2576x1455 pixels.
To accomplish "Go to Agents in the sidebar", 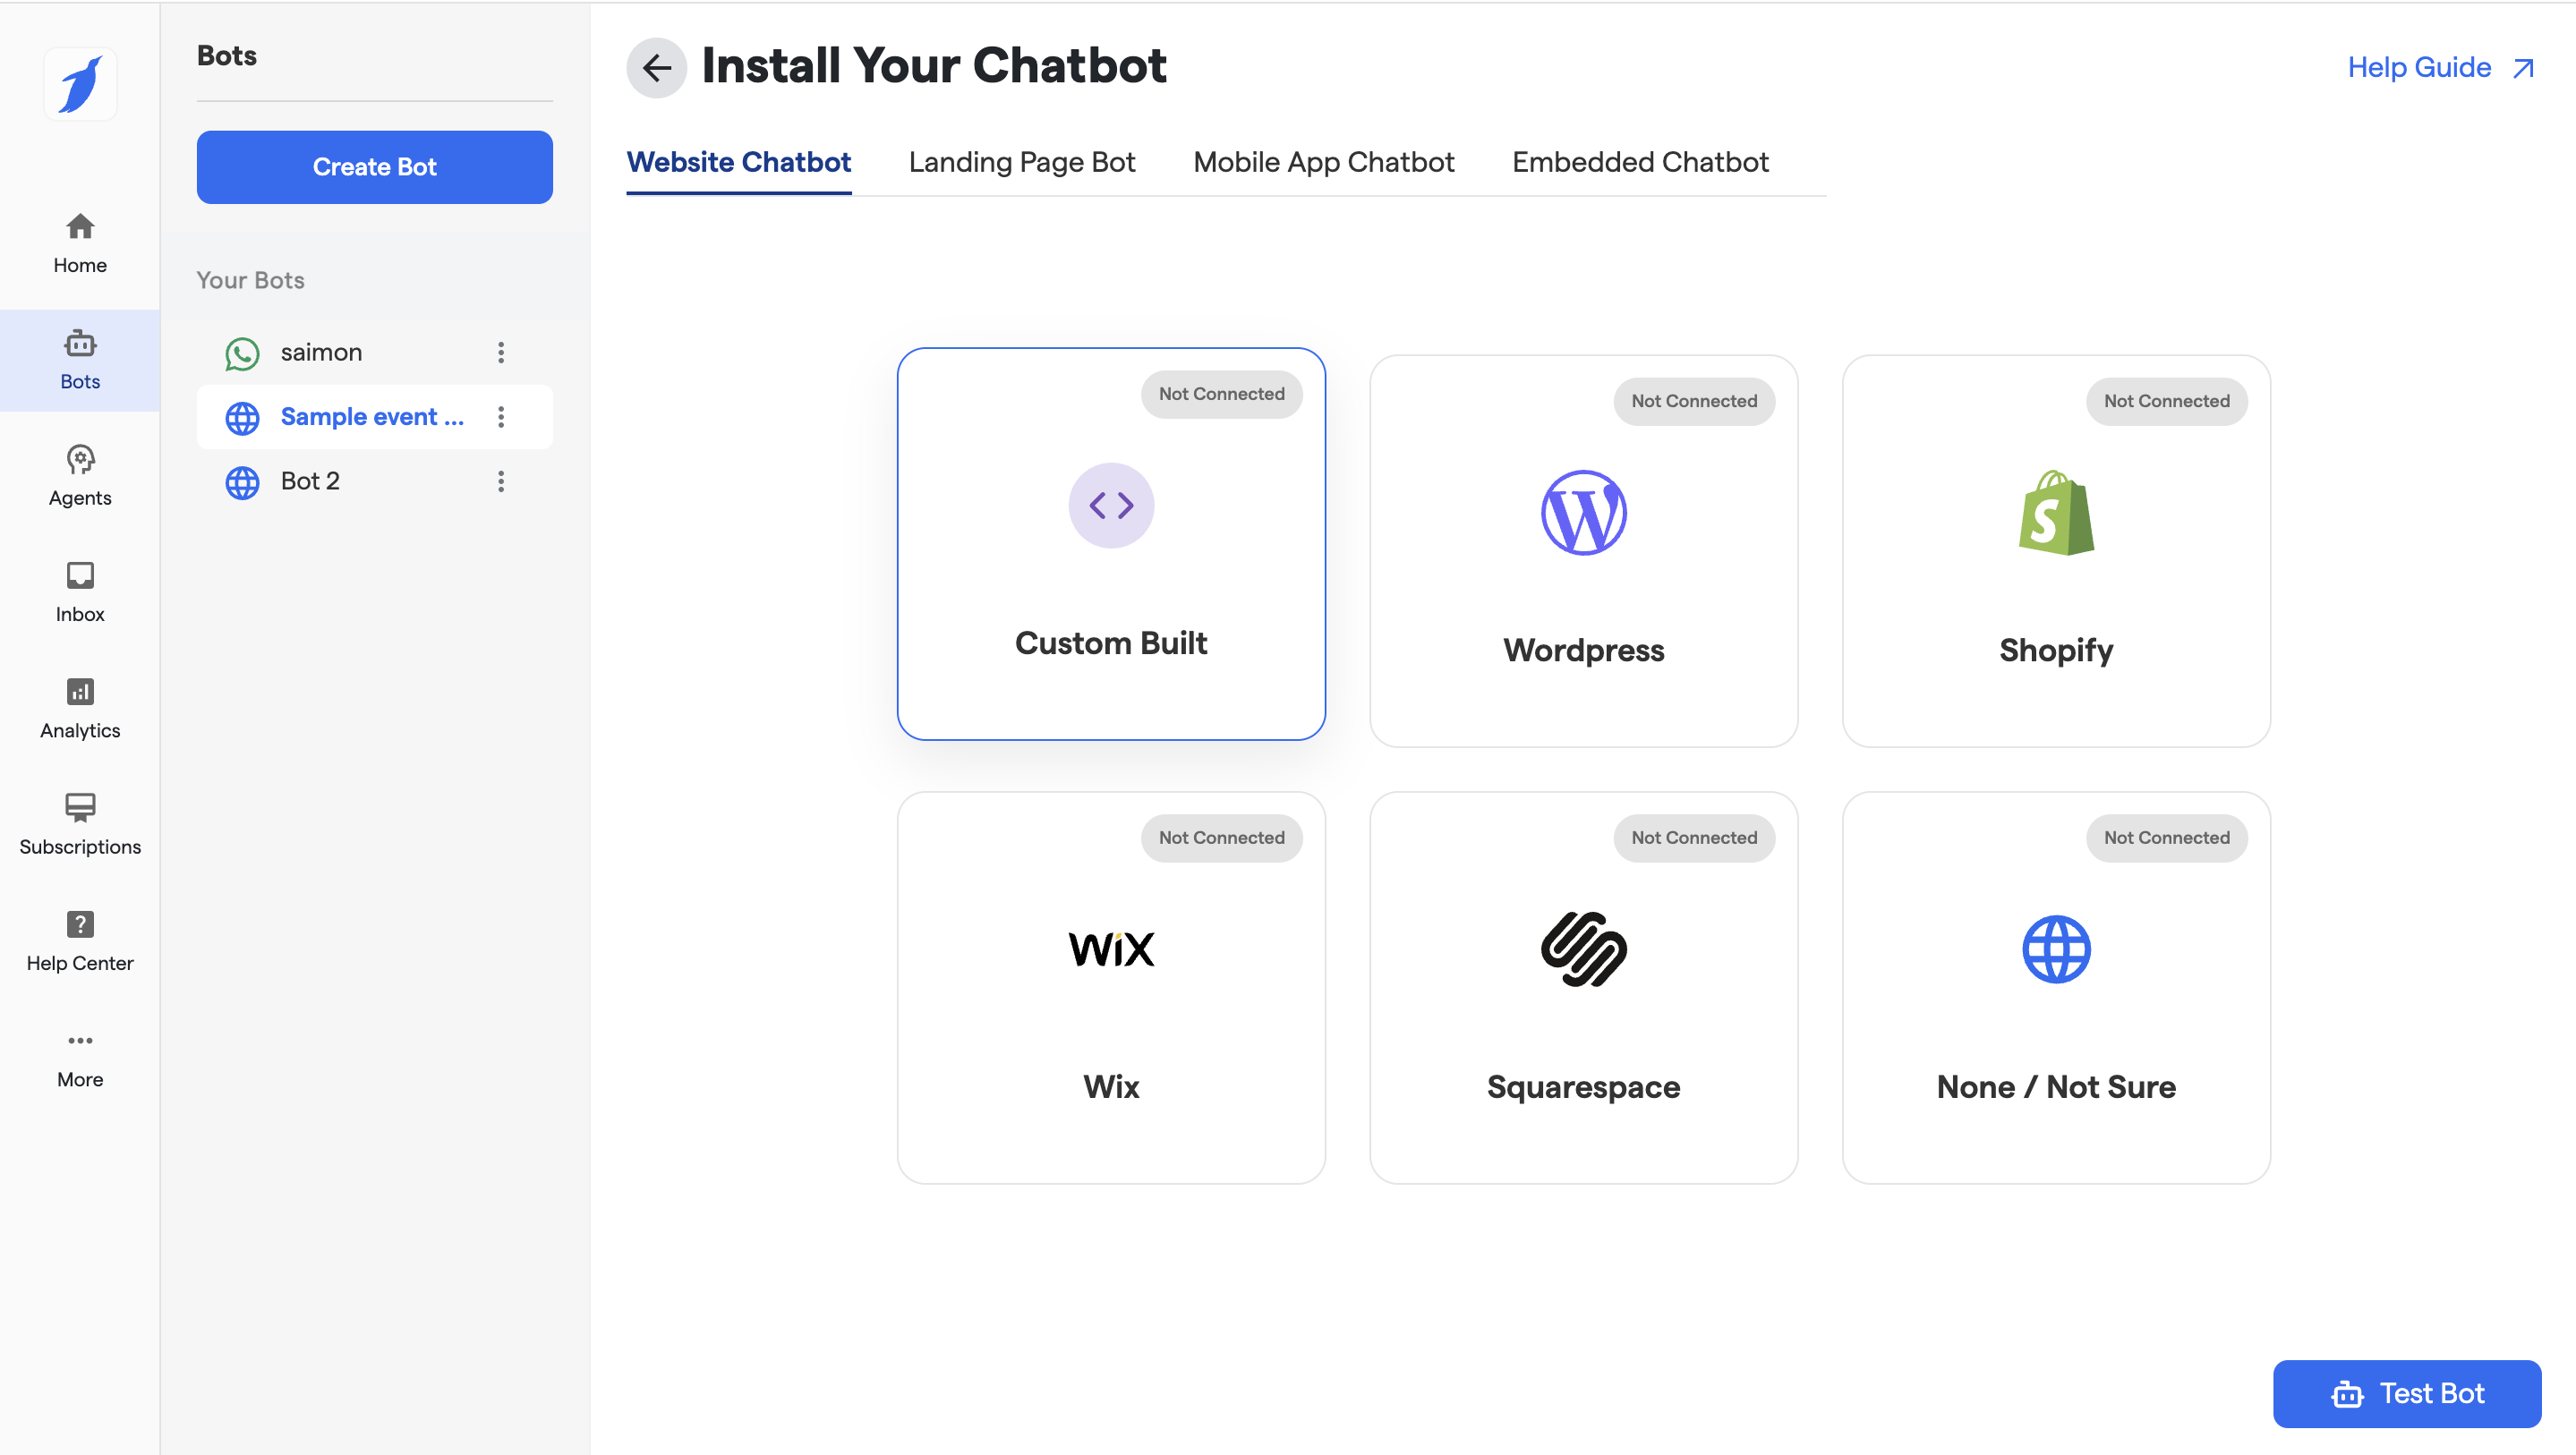I will click(80, 476).
